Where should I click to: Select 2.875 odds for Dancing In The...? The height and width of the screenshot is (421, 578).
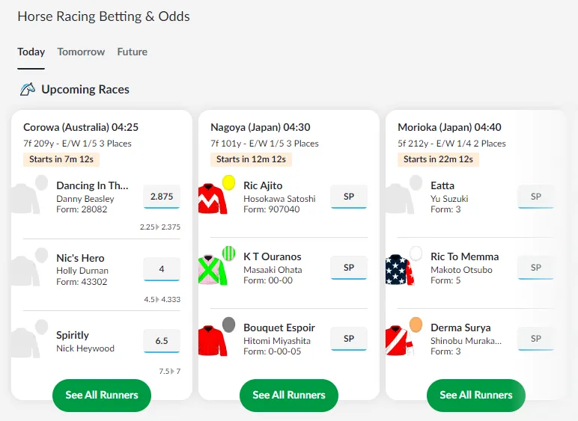162,197
